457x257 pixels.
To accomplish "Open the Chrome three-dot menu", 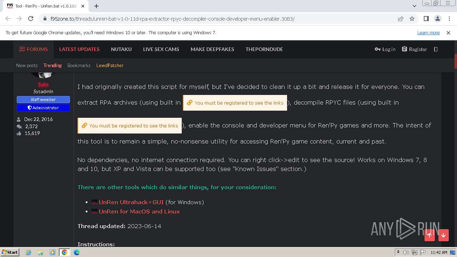I will coord(448,19).
